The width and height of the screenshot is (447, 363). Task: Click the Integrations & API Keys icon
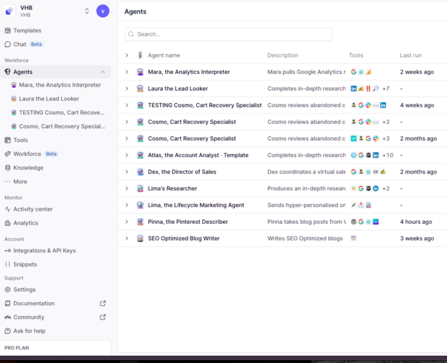(8, 251)
